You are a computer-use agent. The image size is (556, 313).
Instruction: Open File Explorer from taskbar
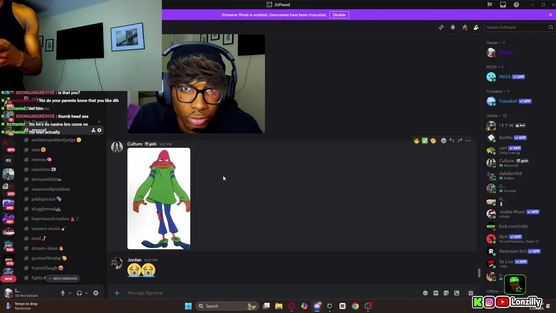tap(279, 306)
